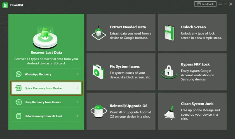Screen dimensions: 235x139
Task: Click the WhatsApp Recovery icon
Action: click(18, 74)
